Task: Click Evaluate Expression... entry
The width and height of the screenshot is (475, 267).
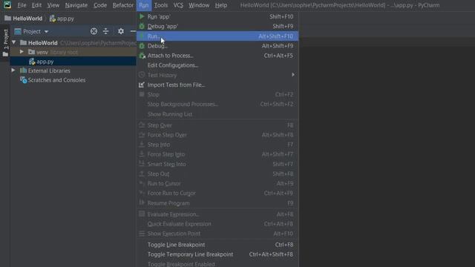Action: tap(217, 214)
